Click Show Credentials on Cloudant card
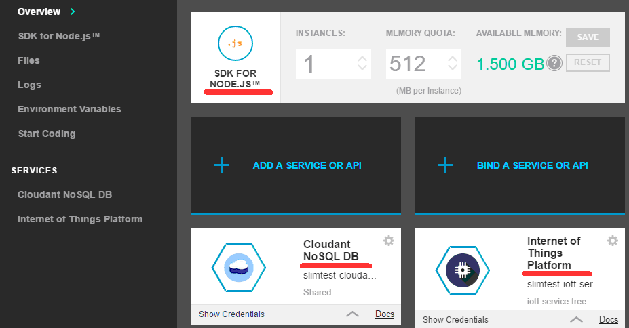This screenshot has height=328, width=629. tap(231, 314)
